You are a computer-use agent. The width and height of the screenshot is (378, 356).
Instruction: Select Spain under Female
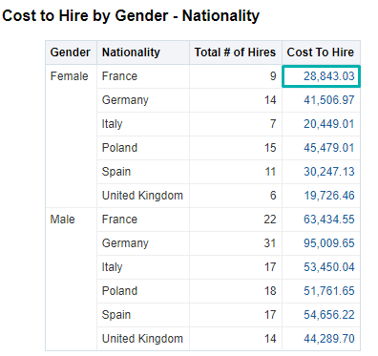(116, 172)
